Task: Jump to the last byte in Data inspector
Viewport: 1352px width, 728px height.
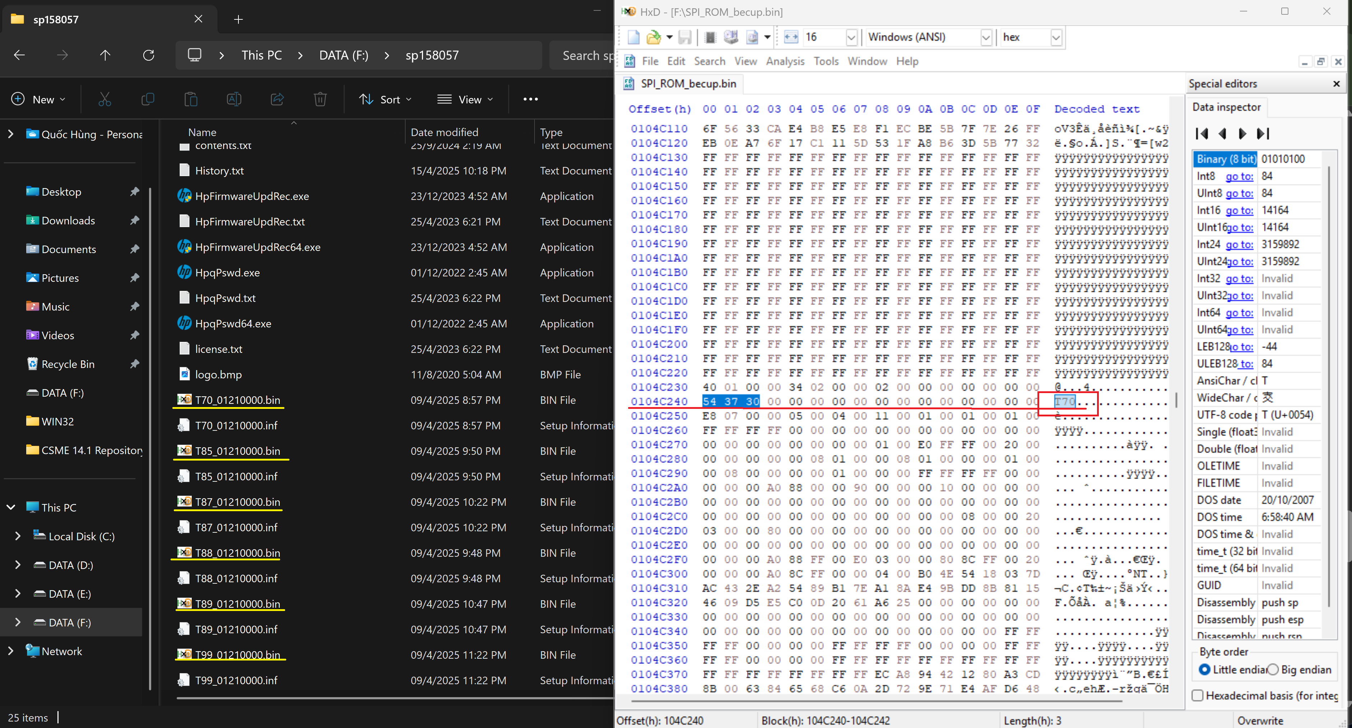Action: [1263, 134]
